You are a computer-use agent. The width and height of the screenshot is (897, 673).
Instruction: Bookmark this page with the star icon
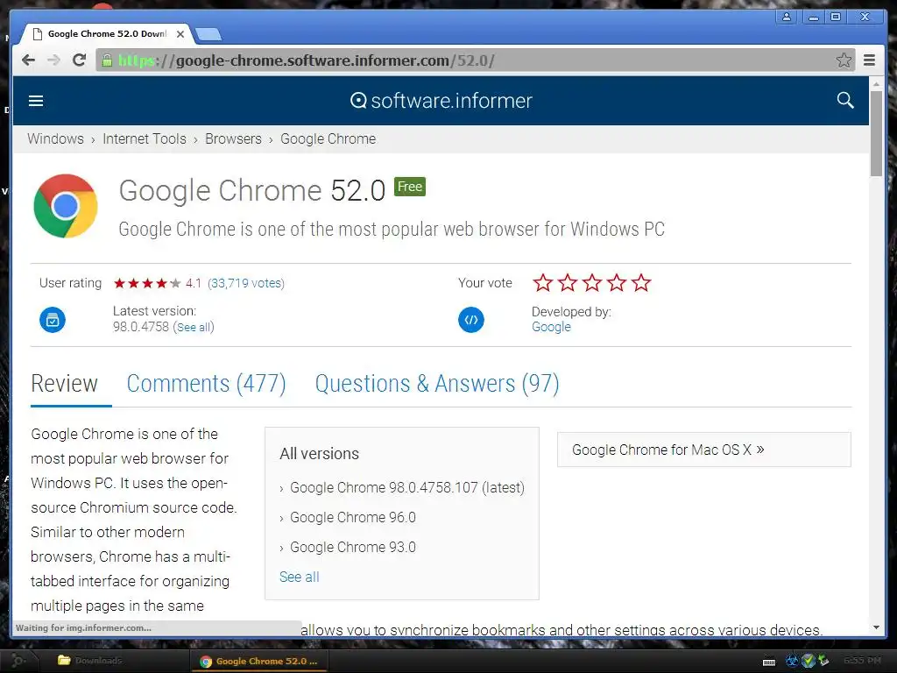[x=844, y=60]
